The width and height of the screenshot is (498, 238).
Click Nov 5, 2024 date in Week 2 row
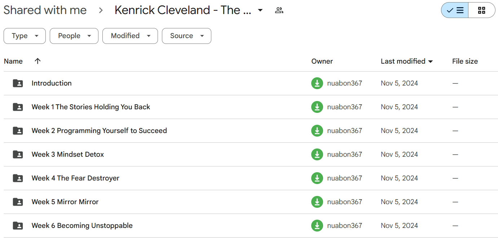point(399,131)
